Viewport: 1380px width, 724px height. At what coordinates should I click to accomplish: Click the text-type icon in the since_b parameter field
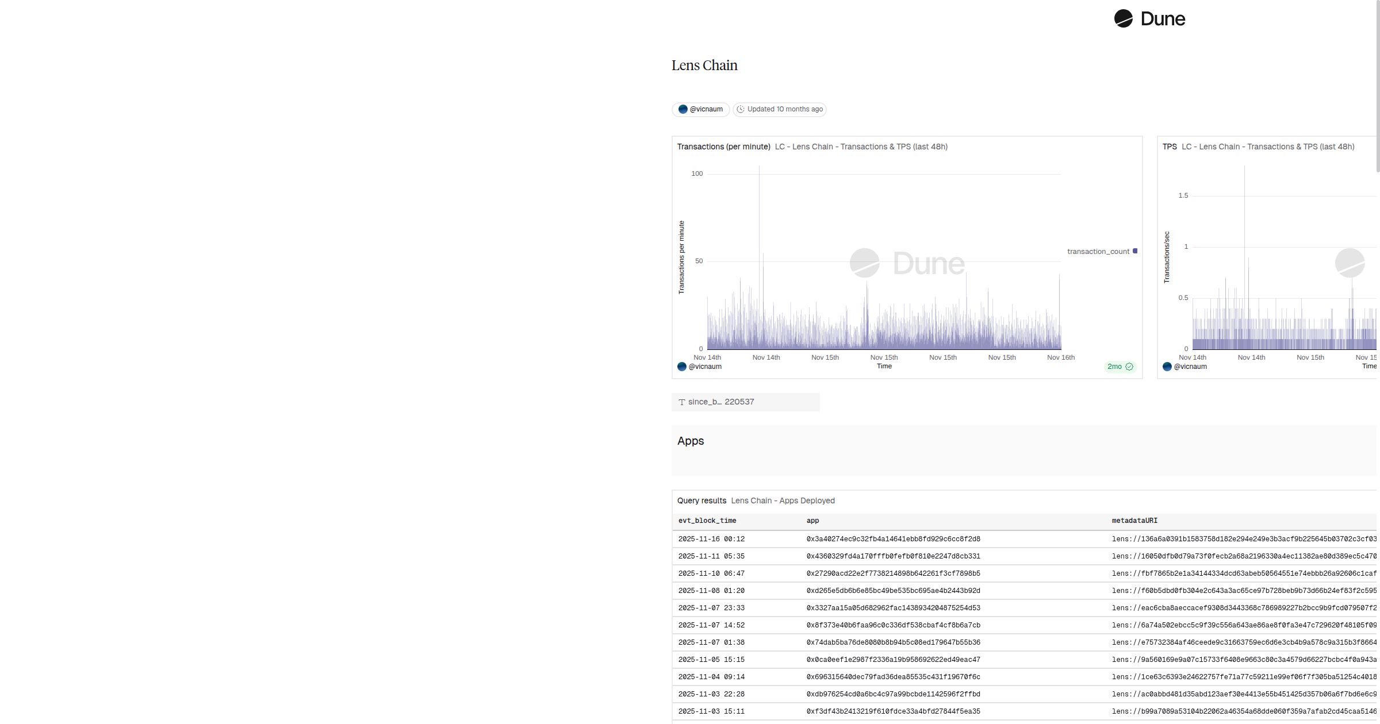click(x=682, y=402)
